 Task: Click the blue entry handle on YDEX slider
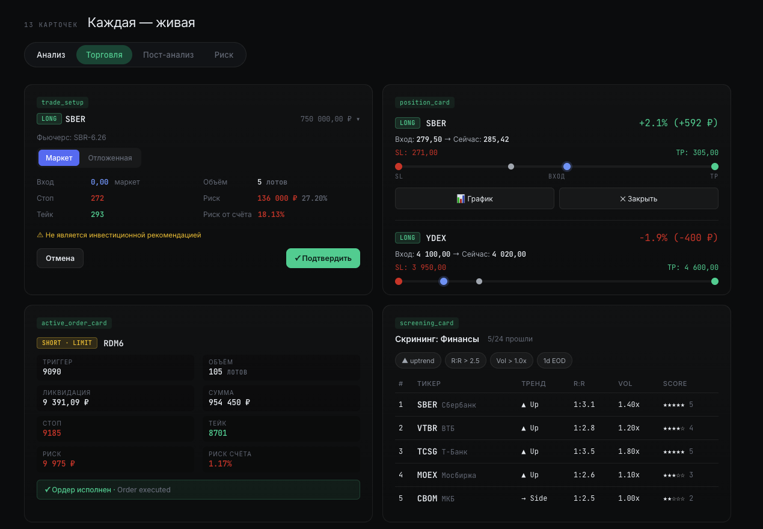(444, 281)
